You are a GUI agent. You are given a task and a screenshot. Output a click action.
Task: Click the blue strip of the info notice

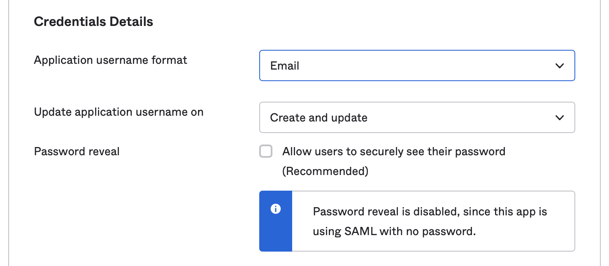pyautogui.click(x=276, y=221)
